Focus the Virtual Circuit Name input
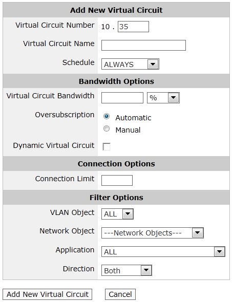Screen dimensions: 232x302 coord(143,45)
